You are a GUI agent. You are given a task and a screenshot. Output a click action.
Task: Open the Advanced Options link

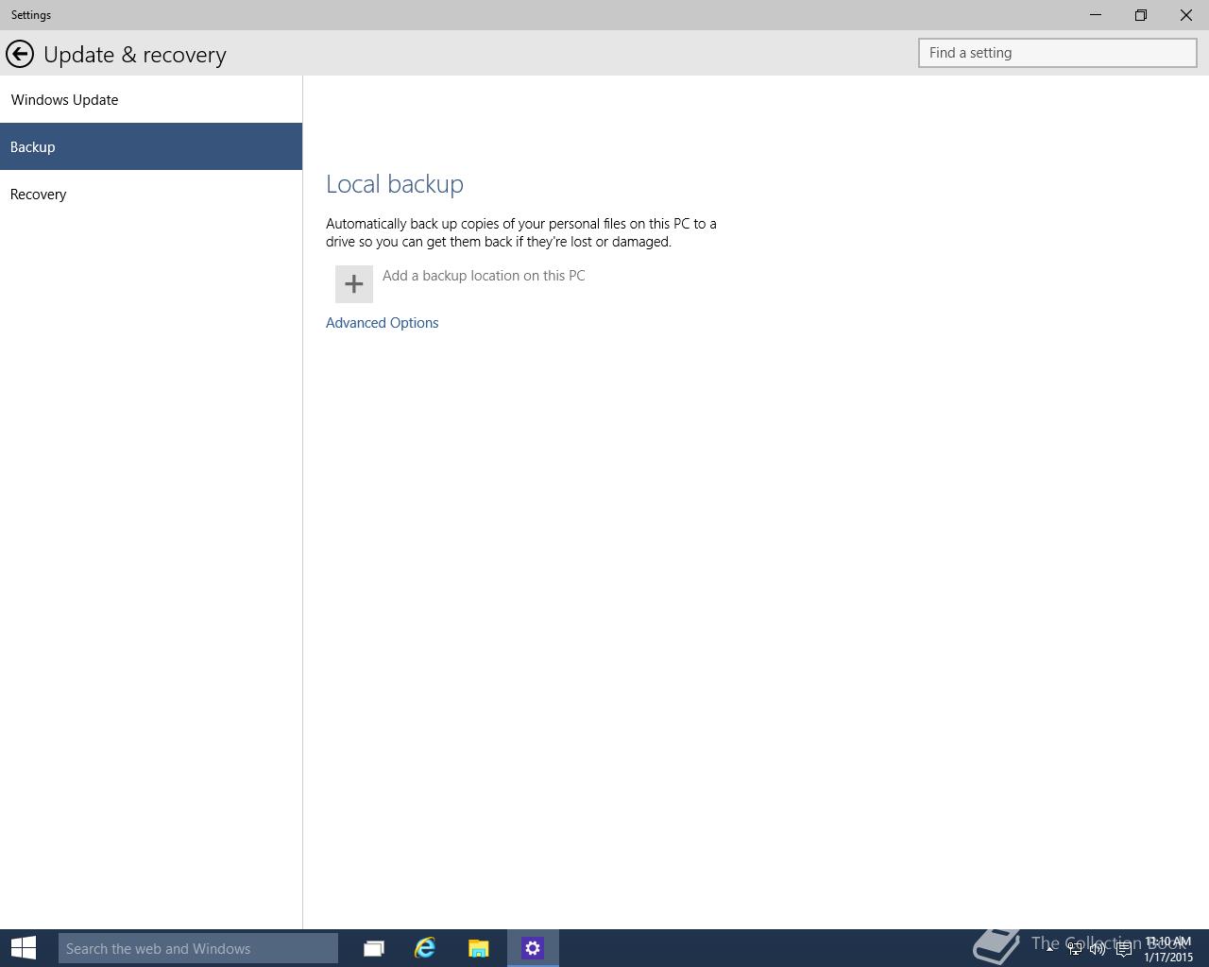point(383,323)
